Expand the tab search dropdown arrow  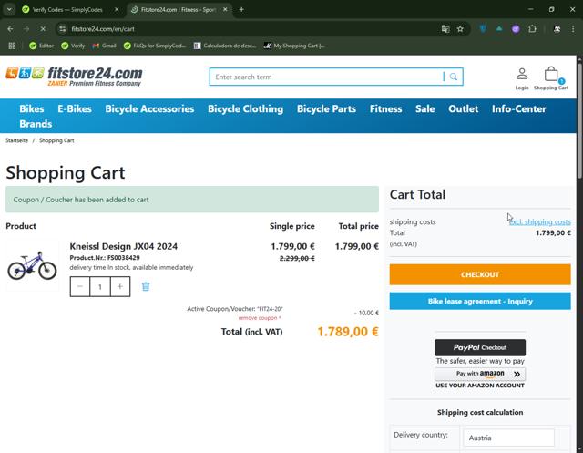[9, 10]
